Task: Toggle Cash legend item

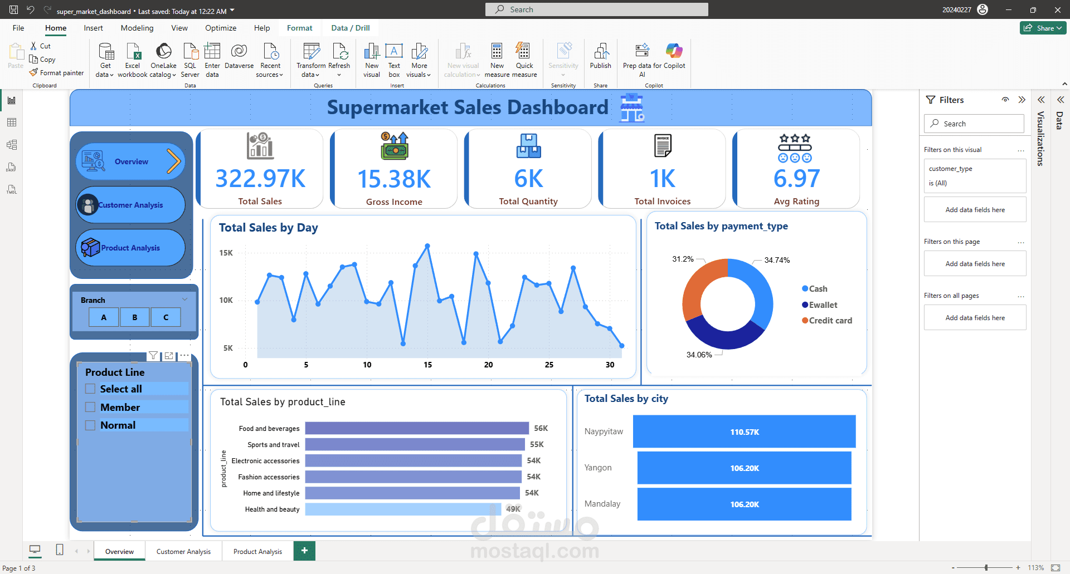Action: coord(815,288)
